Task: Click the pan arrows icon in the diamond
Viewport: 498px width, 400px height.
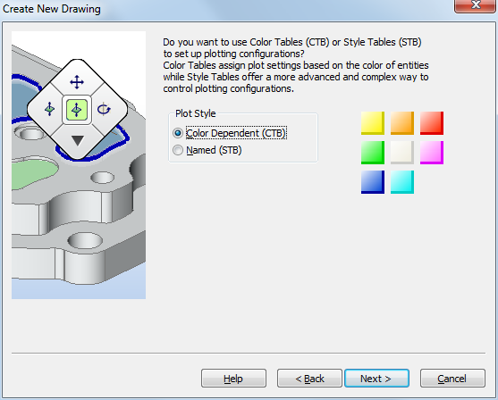Action: tap(77, 82)
